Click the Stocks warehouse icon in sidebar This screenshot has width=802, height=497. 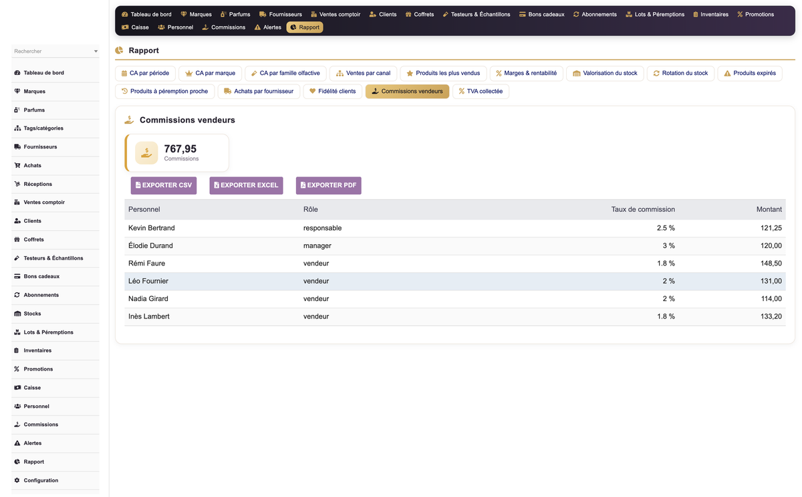(17, 313)
